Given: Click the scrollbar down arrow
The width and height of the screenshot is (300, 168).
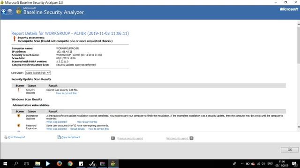Looking at the screenshot, I should tap(299, 127).
